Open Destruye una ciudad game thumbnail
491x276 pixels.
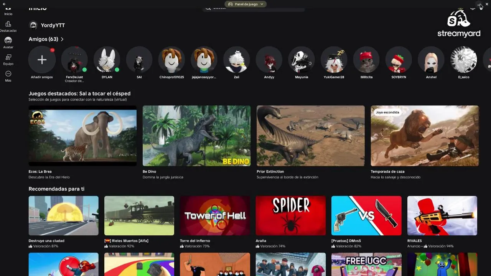[64, 215]
